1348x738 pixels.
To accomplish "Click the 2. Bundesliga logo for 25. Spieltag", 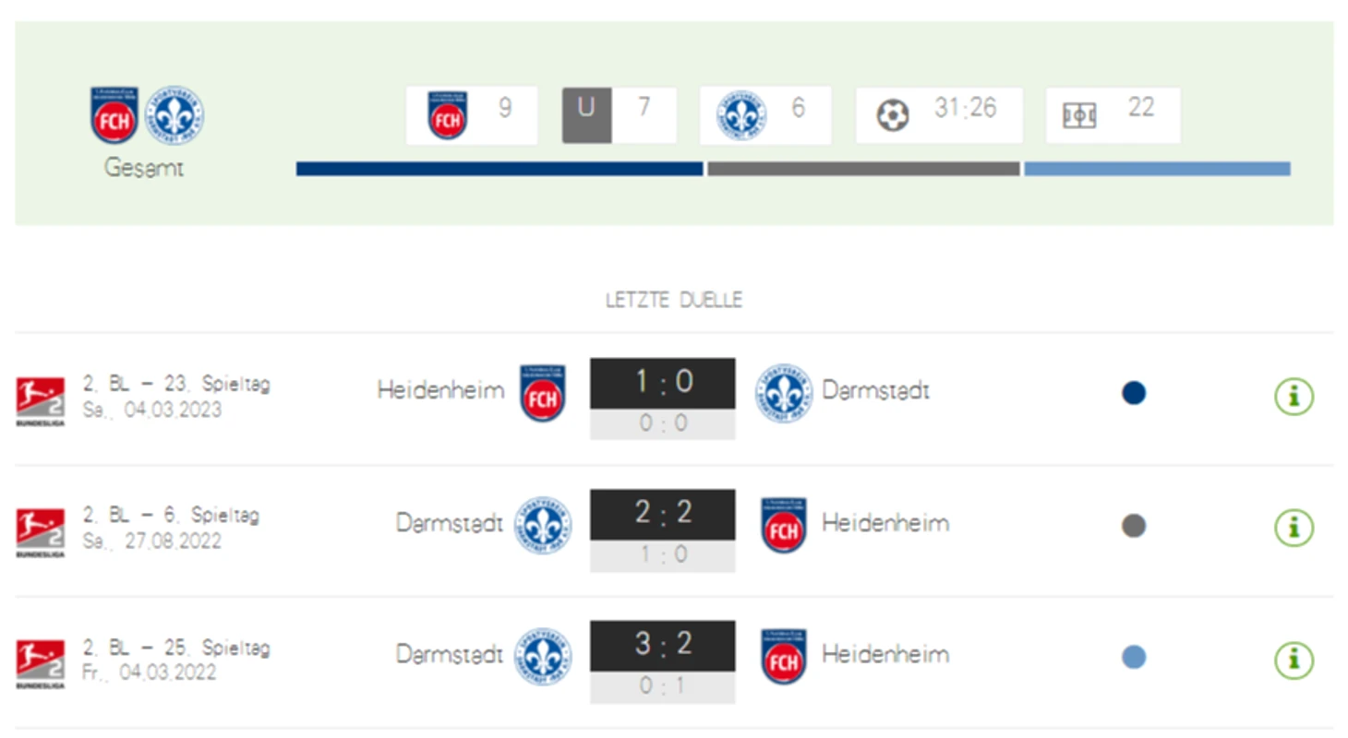I will tap(41, 664).
